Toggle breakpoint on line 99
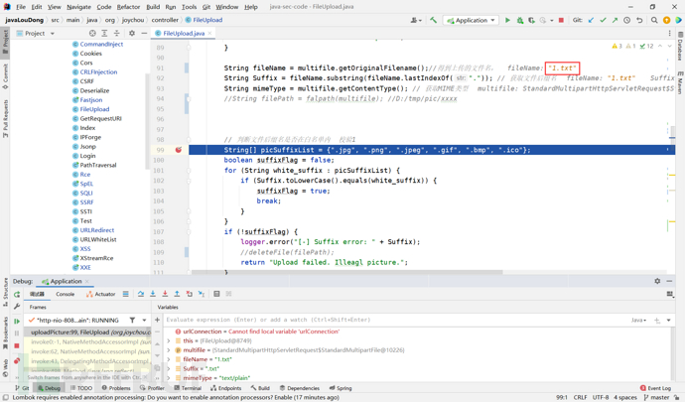Viewport: 685px width, 402px height. coord(179,150)
